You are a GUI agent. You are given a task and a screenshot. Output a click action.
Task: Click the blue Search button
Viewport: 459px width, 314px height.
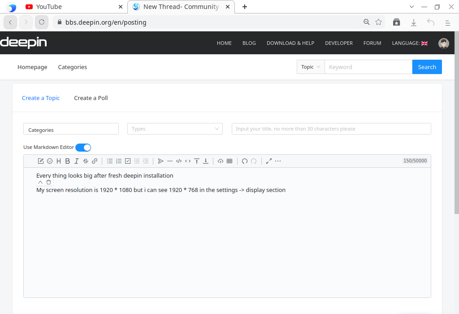coord(427,67)
